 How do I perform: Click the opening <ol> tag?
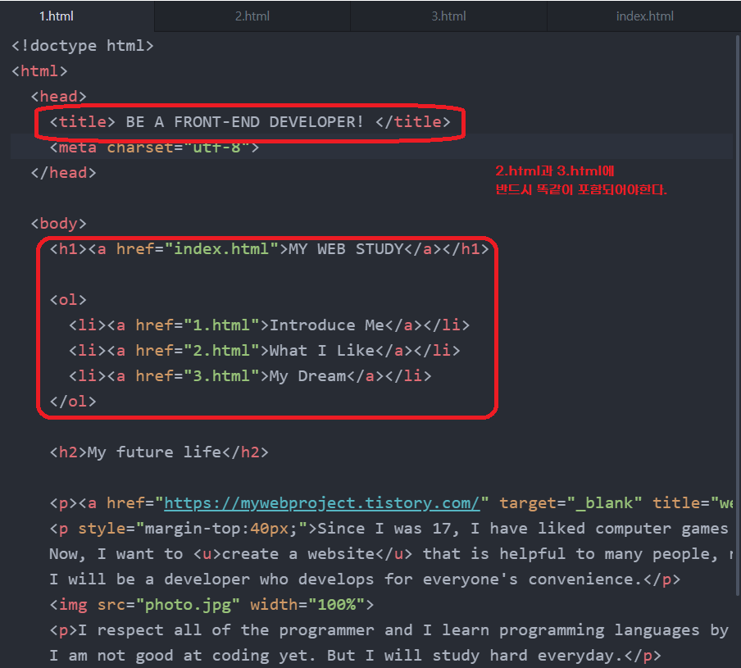68,300
